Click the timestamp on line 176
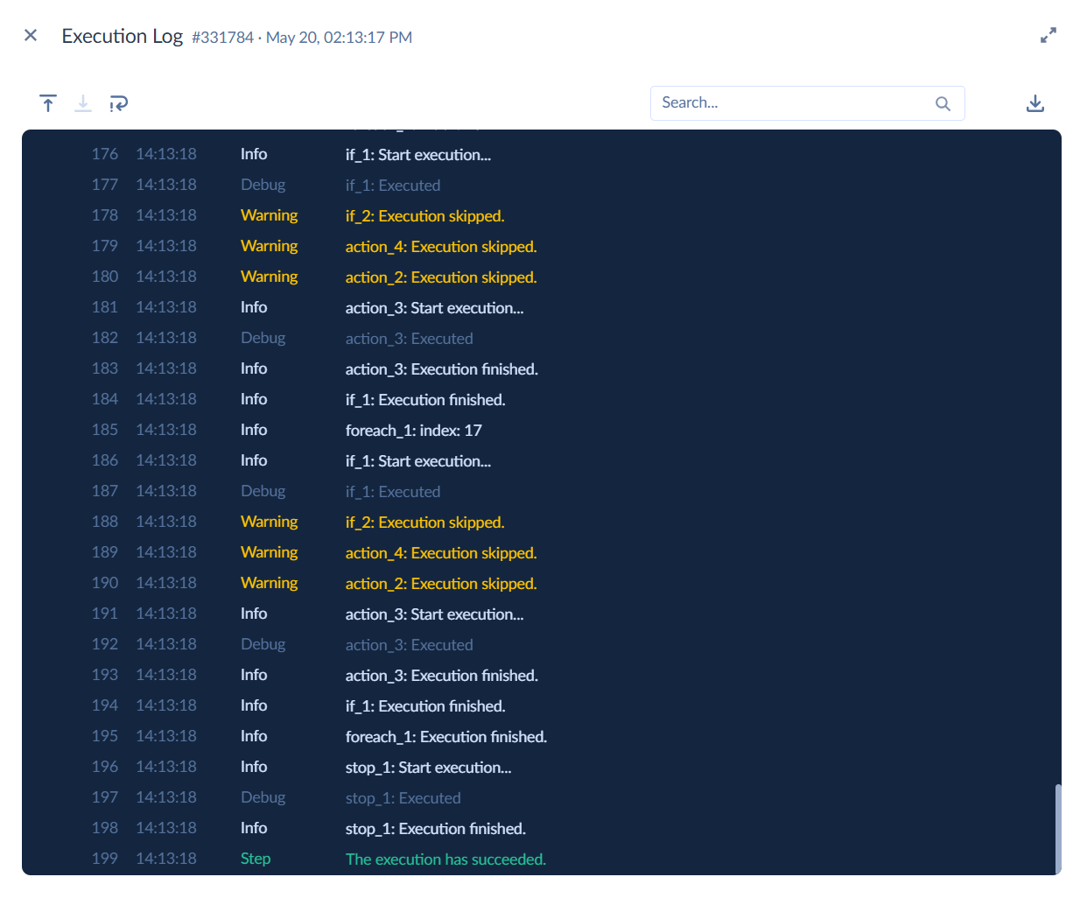Image resolution: width=1087 pixels, height=898 pixels. pos(166,154)
